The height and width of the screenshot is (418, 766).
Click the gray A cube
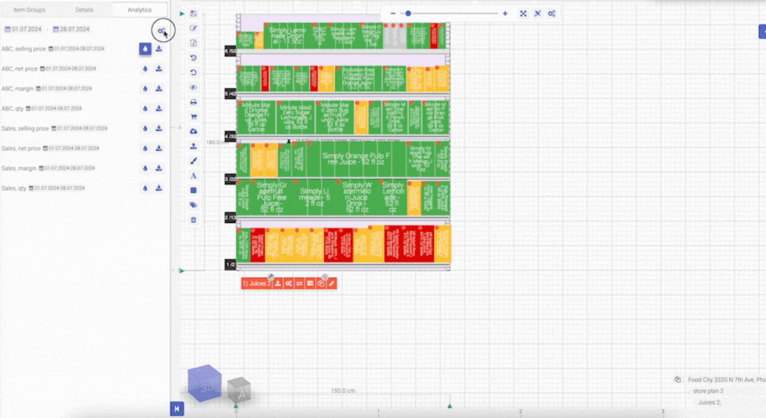(240, 389)
